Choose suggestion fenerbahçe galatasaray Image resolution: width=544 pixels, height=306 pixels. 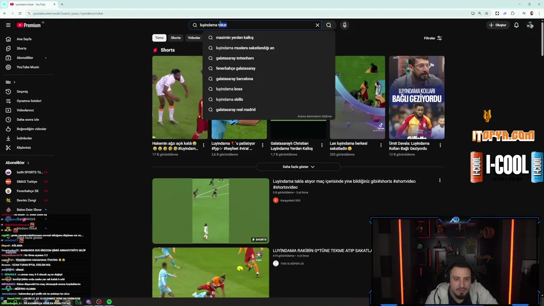(269, 68)
